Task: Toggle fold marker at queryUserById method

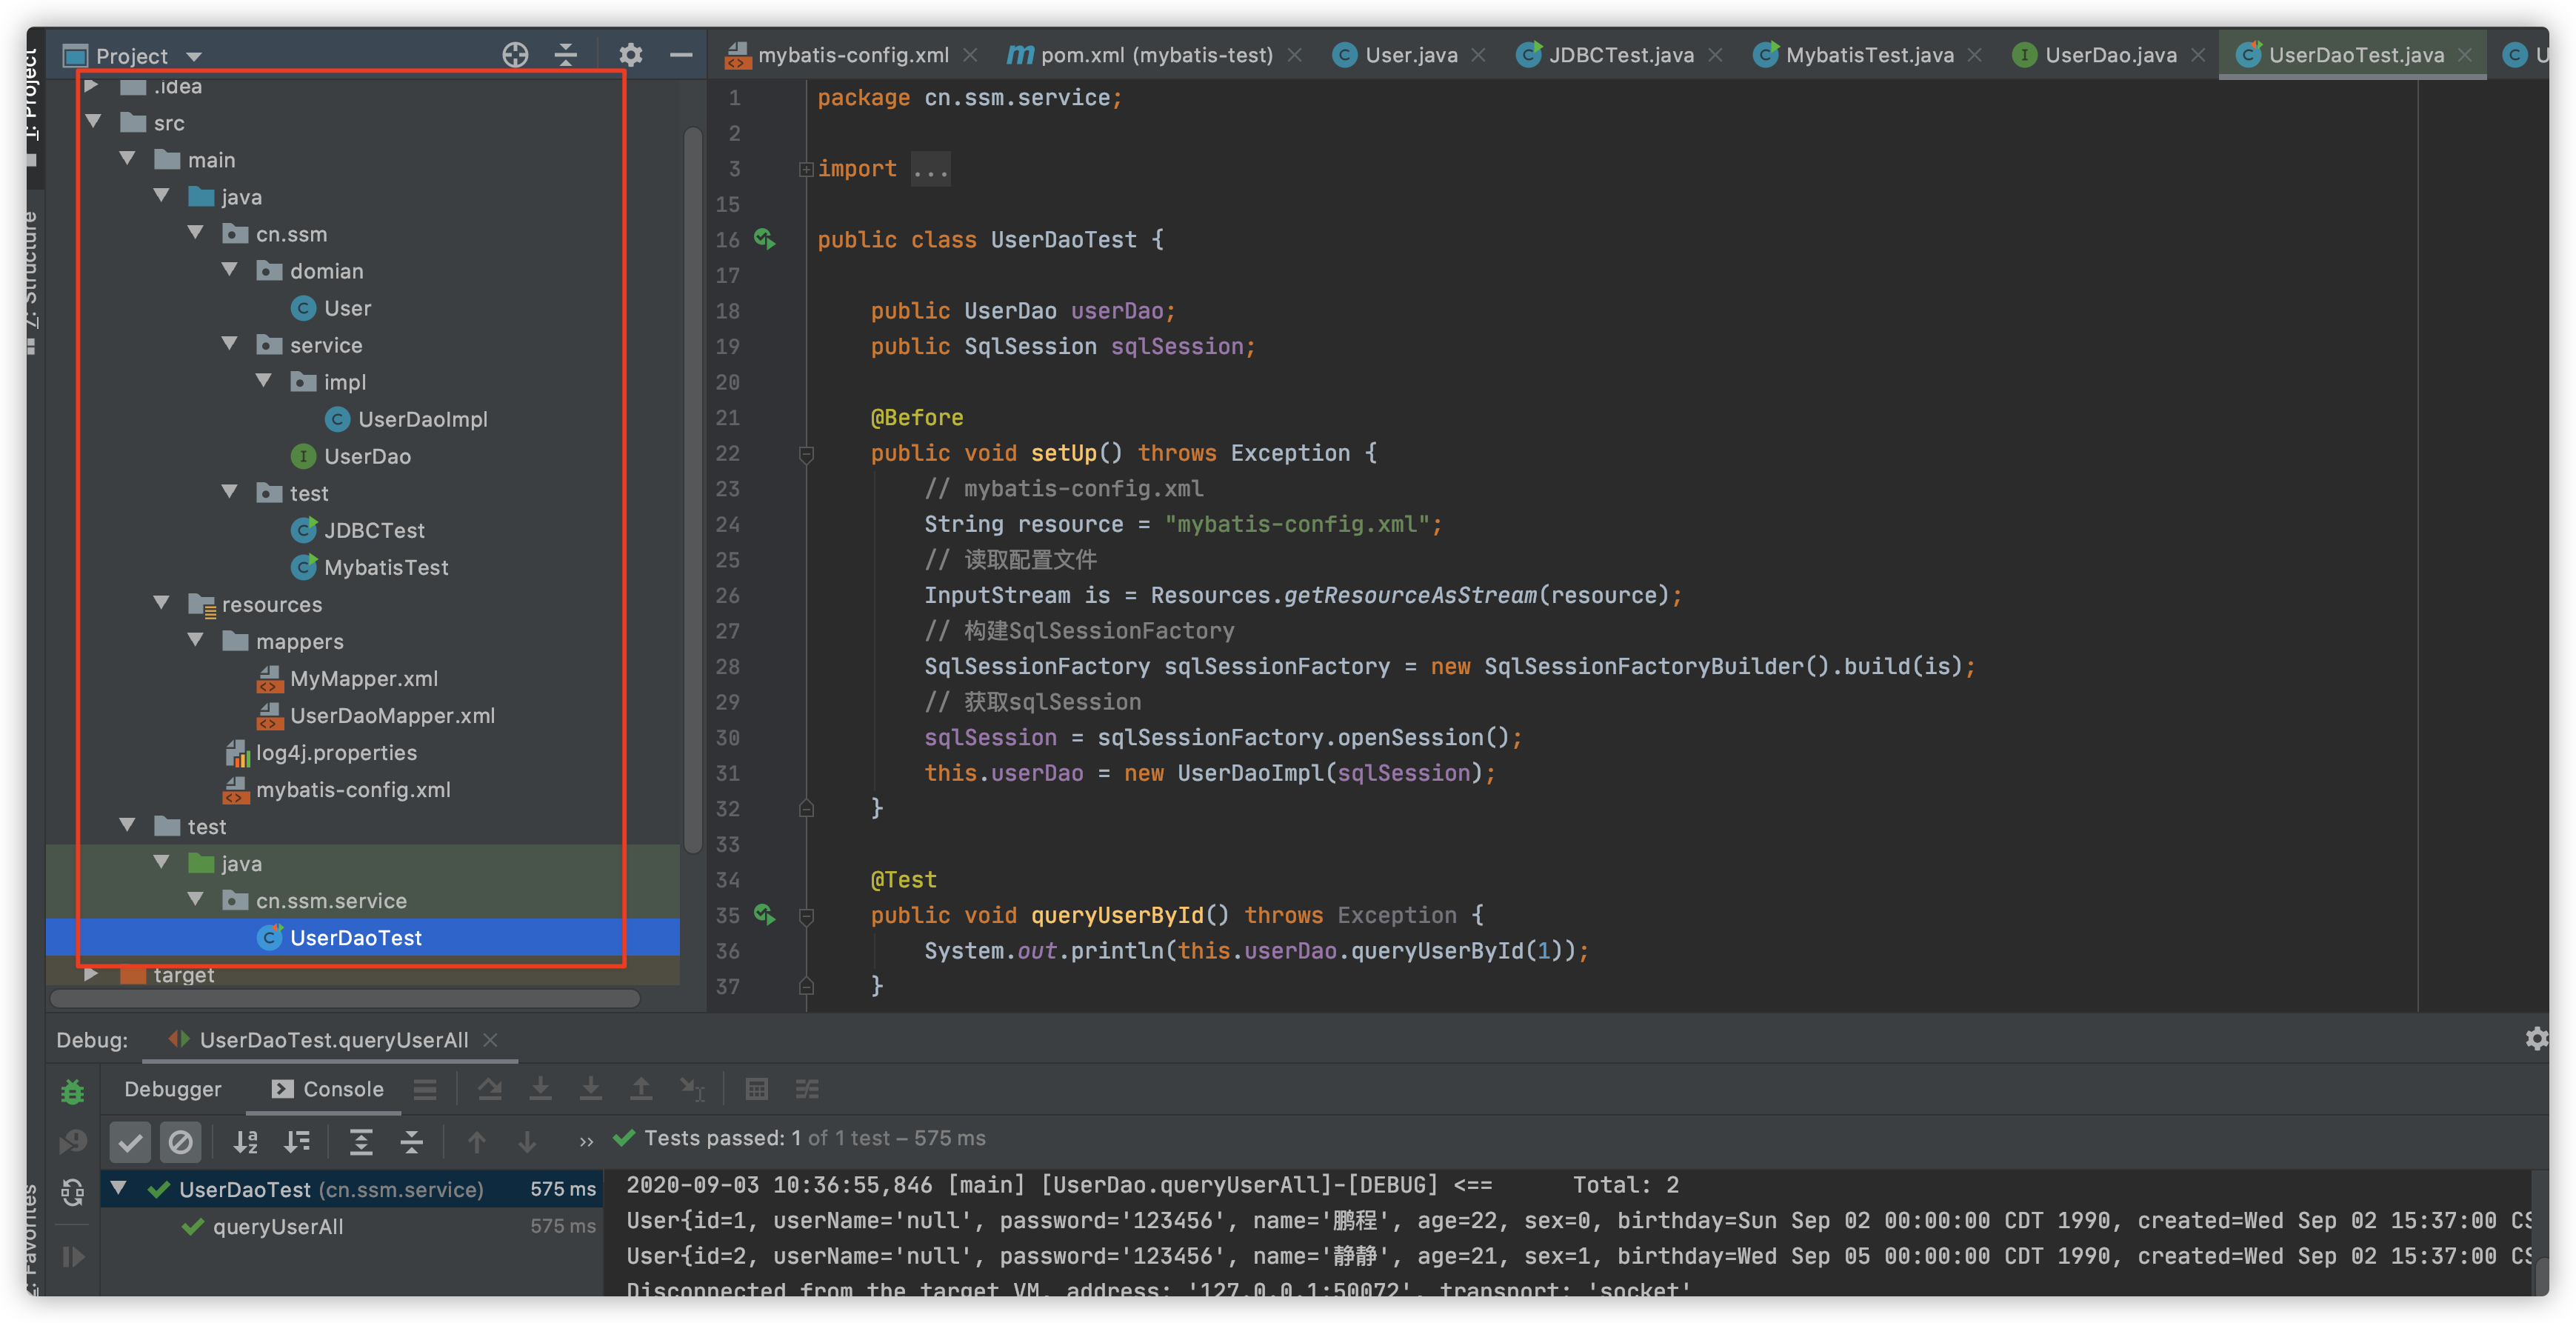Action: pyautogui.click(x=806, y=916)
